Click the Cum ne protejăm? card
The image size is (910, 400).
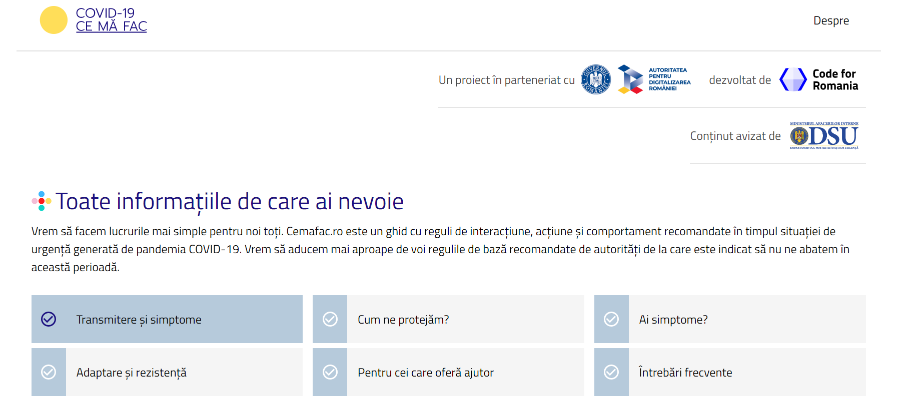click(448, 319)
